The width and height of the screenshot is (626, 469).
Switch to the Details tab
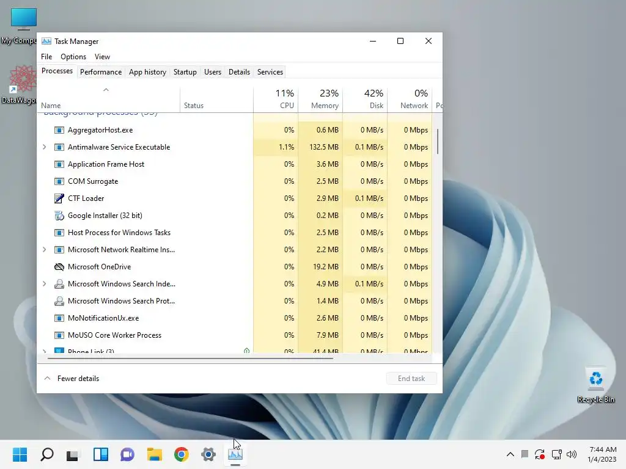(x=239, y=72)
